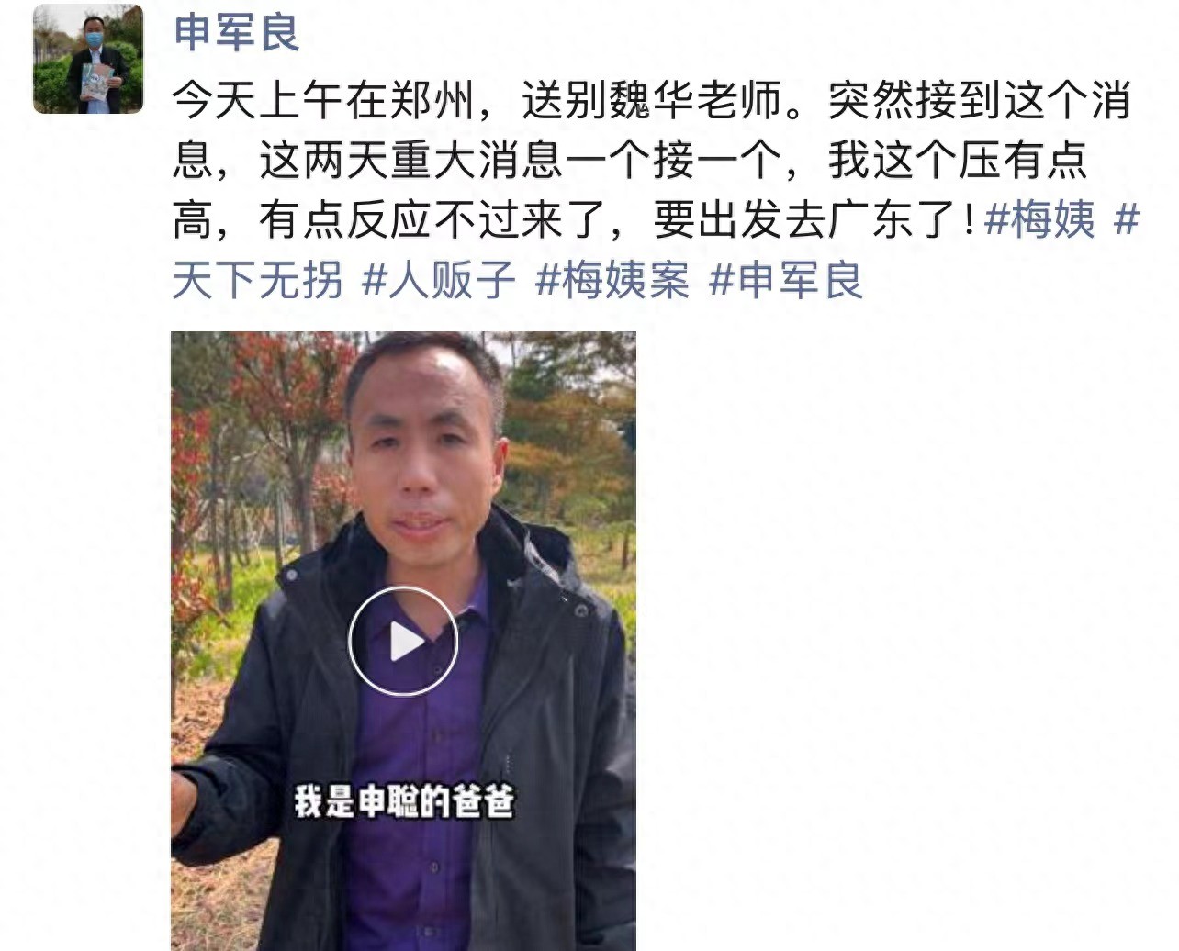
Task: Click the lone # symbol ending the third line
Action: point(1126,219)
